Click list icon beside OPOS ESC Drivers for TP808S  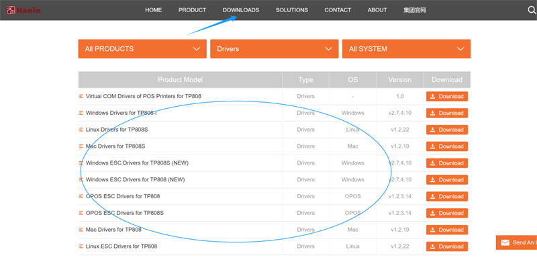click(x=81, y=213)
